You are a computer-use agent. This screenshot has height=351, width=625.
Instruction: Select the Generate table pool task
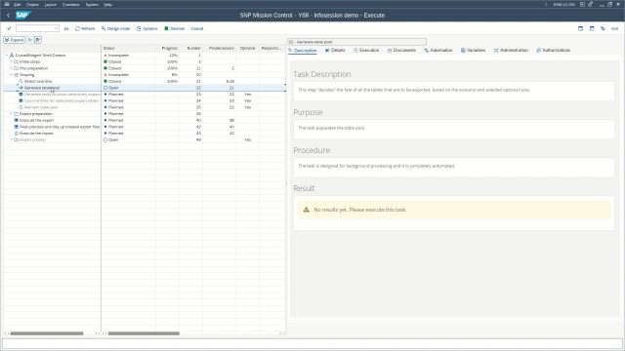tap(42, 88)
